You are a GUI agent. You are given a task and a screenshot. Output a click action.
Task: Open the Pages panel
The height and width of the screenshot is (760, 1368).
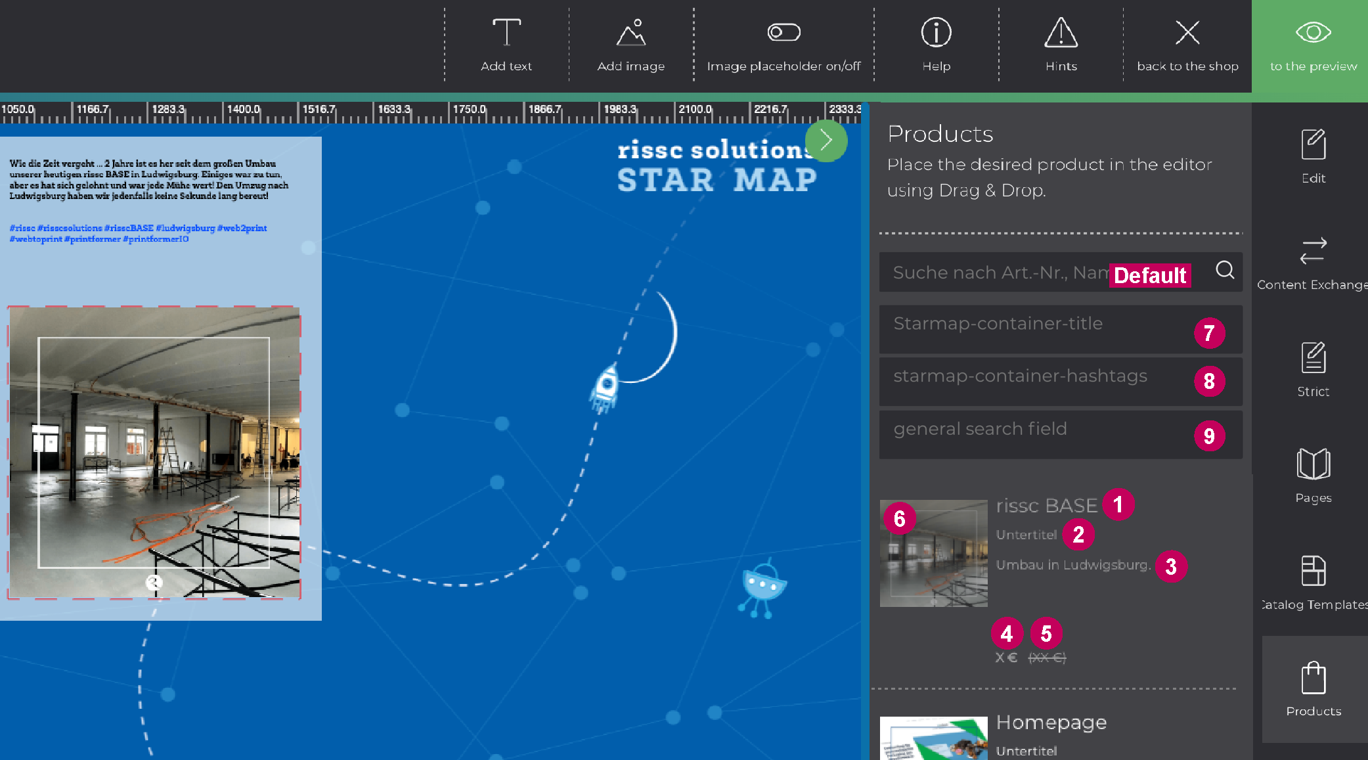click(1313, 475)
